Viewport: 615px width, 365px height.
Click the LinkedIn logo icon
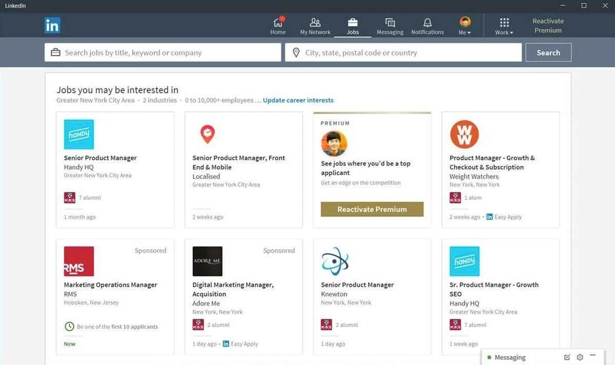(x=52, y=25)
